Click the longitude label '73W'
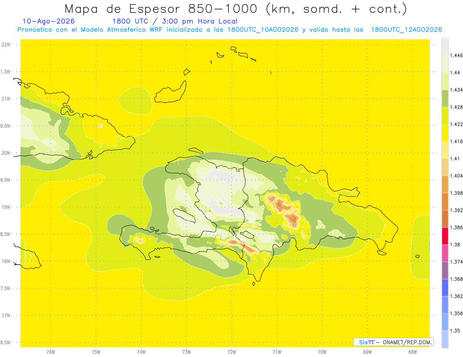Screen dimensions: 463x357 [x=186, y=352]
